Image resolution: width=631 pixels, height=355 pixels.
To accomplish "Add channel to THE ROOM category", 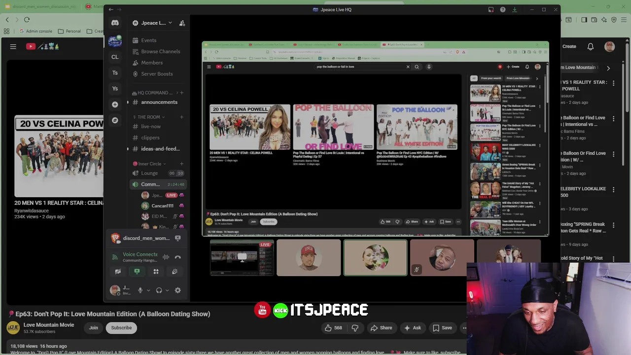I will (x=181, y=117).
